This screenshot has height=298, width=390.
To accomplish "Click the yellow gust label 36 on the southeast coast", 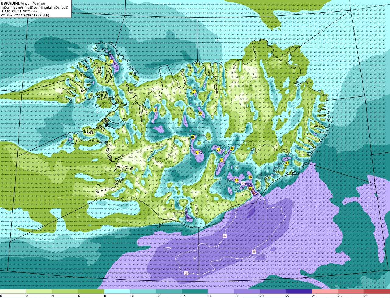I will (x=250, y=189).
